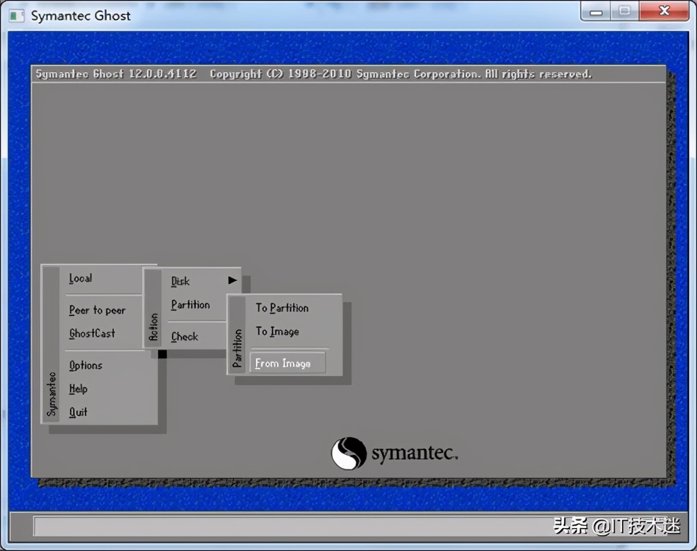
Task: Click the Symantec Ghost copyright header text
Action: pyautogui.click(x=313, y=74)
